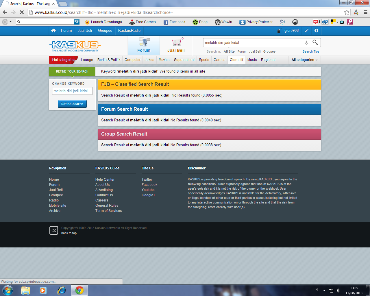Click the browser address bar
The height and width of the screenshot is (296, 370).
click(185, 12)
